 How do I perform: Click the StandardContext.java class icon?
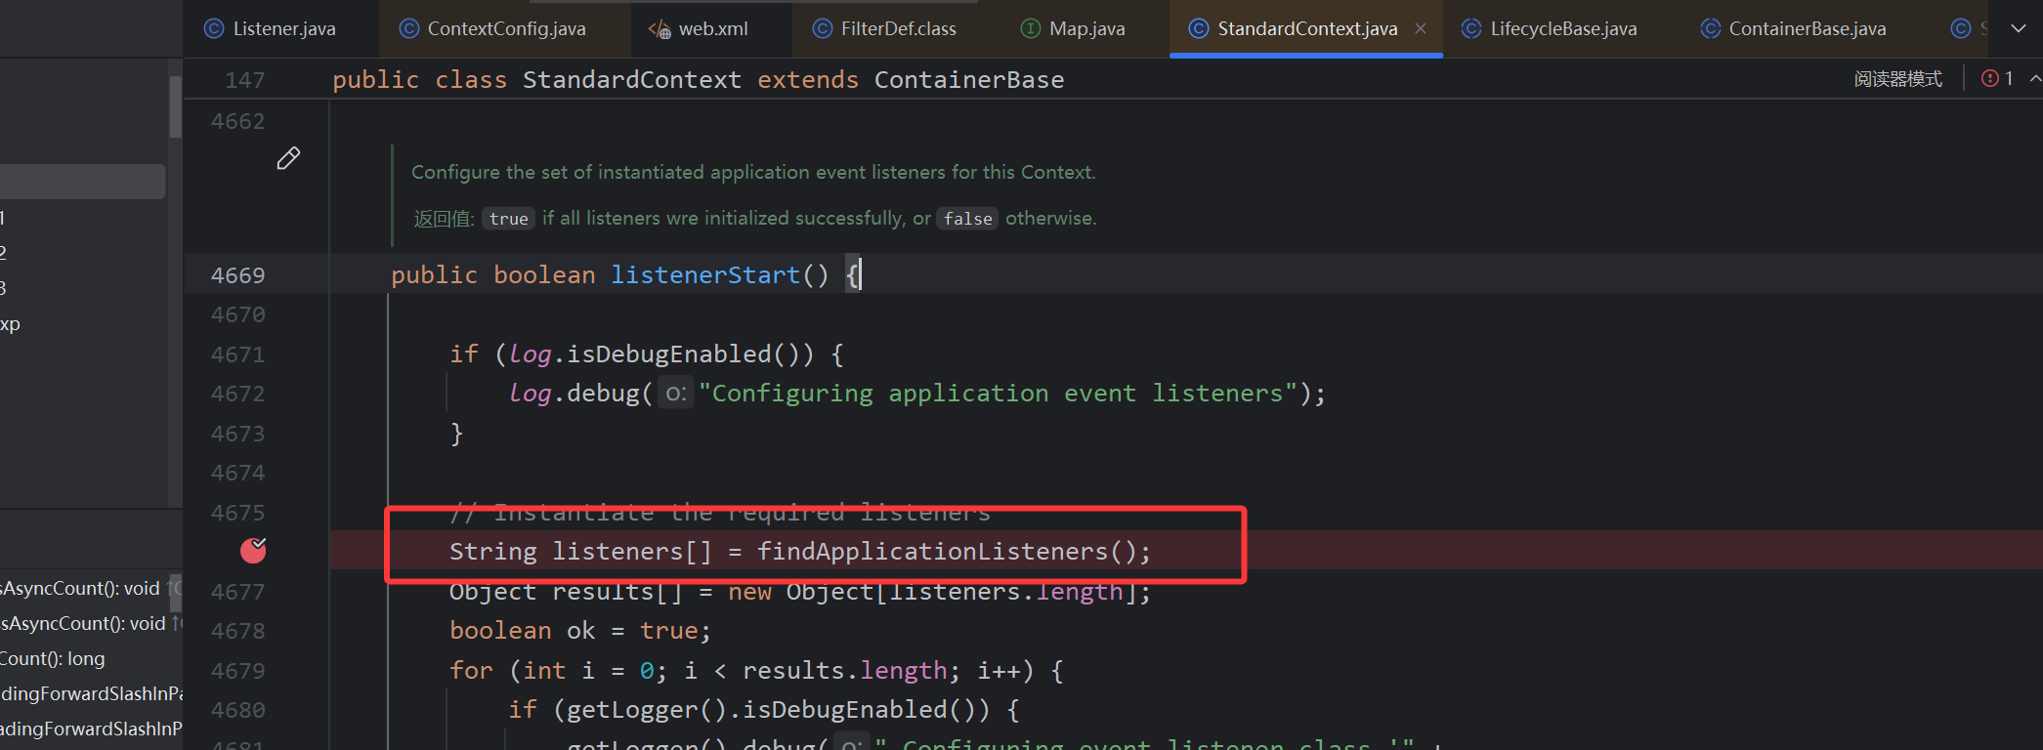click(1198, 29)
